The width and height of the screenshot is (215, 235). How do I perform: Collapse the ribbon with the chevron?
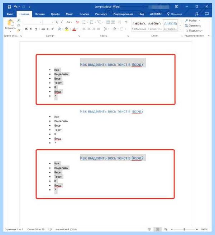pyautogui.click(x=209, y=36)
